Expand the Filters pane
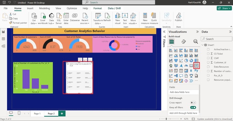This screenshot has width=233, height=121. (164, 32)
